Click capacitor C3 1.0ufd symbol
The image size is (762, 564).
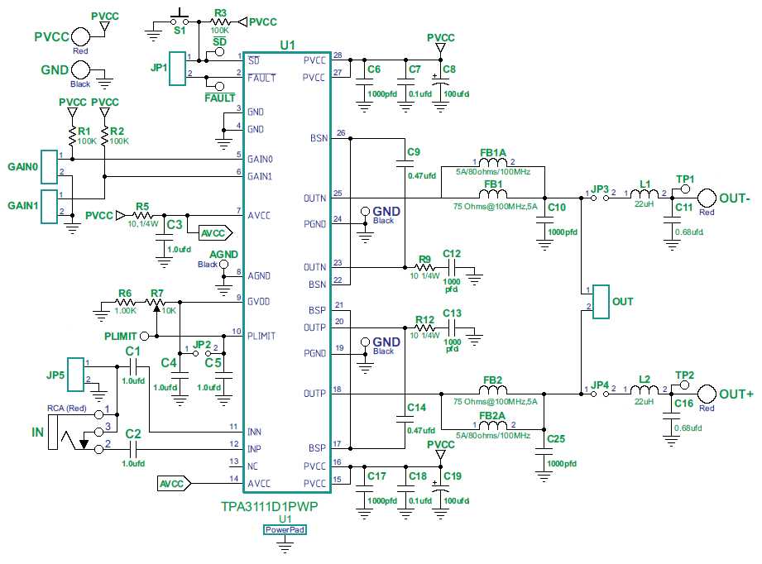click(x=164, y=237)
